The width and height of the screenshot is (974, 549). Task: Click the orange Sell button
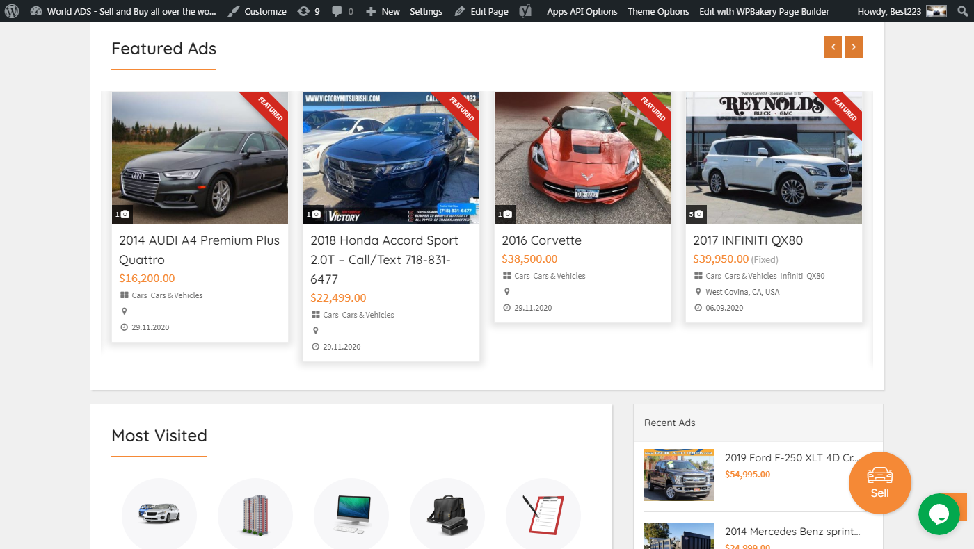tap(879, 482)
